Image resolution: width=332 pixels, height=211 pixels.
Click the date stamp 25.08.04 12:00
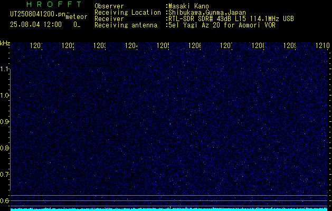(x=36, y=24)
